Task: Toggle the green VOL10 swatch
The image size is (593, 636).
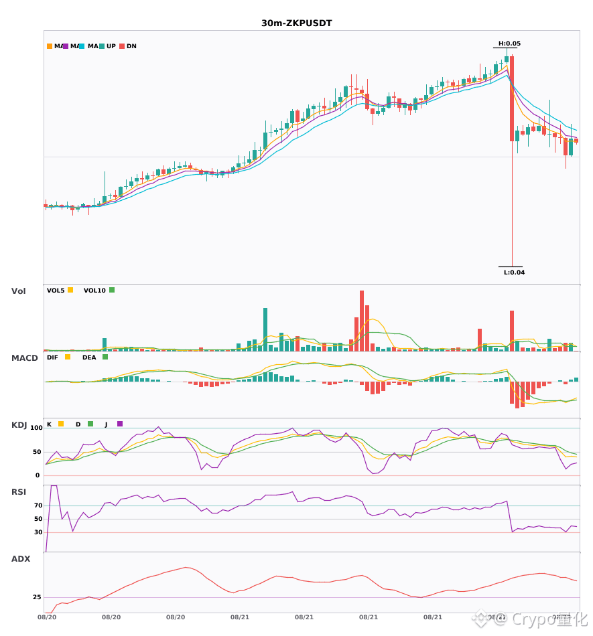Action: coord(112,290)
